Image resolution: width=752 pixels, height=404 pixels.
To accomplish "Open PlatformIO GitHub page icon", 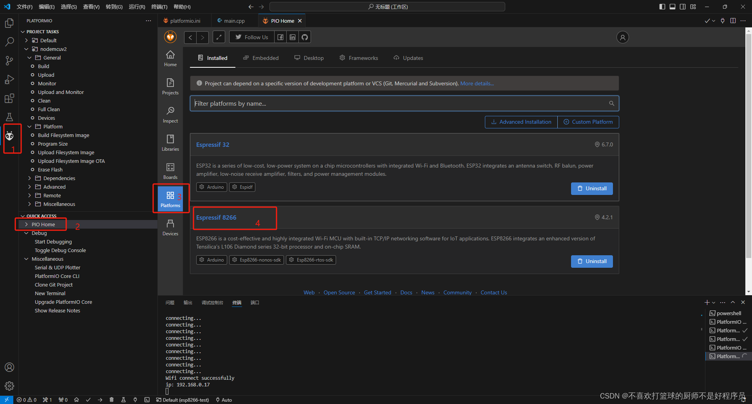I will tap(305, 37).
